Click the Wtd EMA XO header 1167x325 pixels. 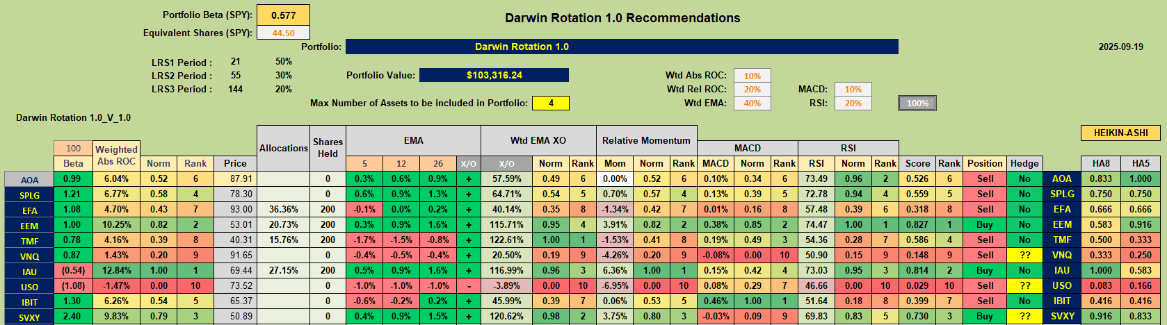click(x=538, y=140)
